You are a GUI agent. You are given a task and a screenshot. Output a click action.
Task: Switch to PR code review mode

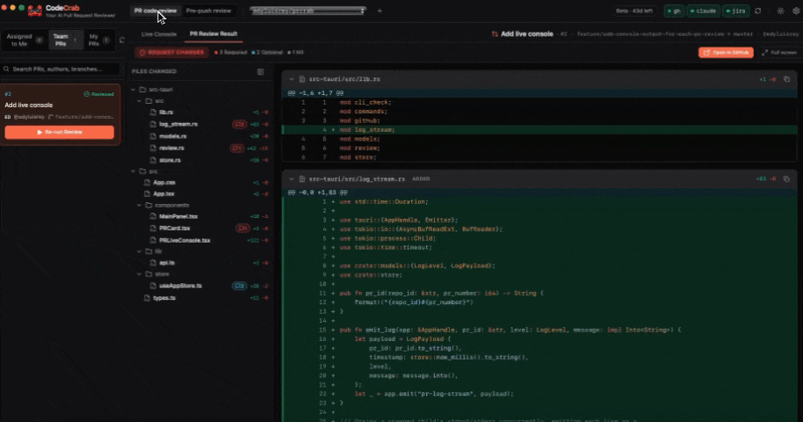pos(156,11)
